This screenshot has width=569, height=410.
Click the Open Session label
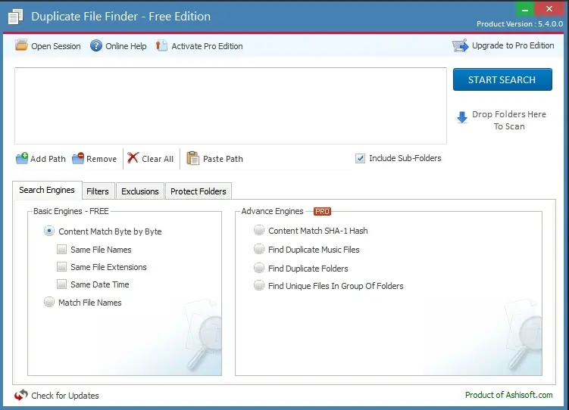56,46
